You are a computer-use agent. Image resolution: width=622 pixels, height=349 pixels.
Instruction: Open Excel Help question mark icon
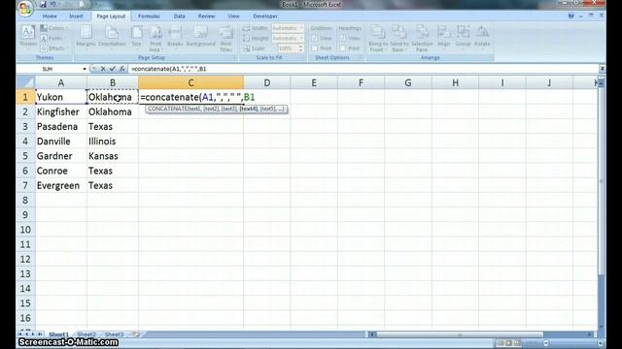pos(571,16)
